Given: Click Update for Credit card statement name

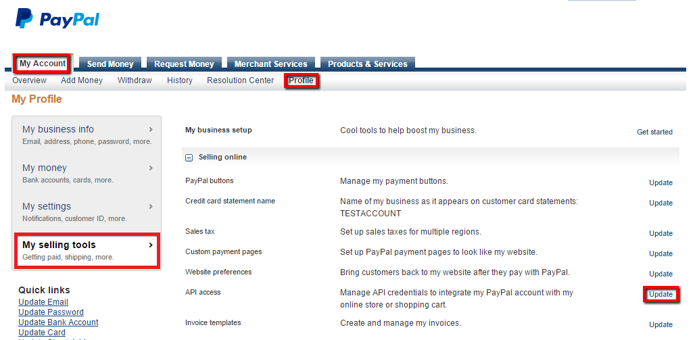Looking at the screenshot, I should tap(661, 203).
